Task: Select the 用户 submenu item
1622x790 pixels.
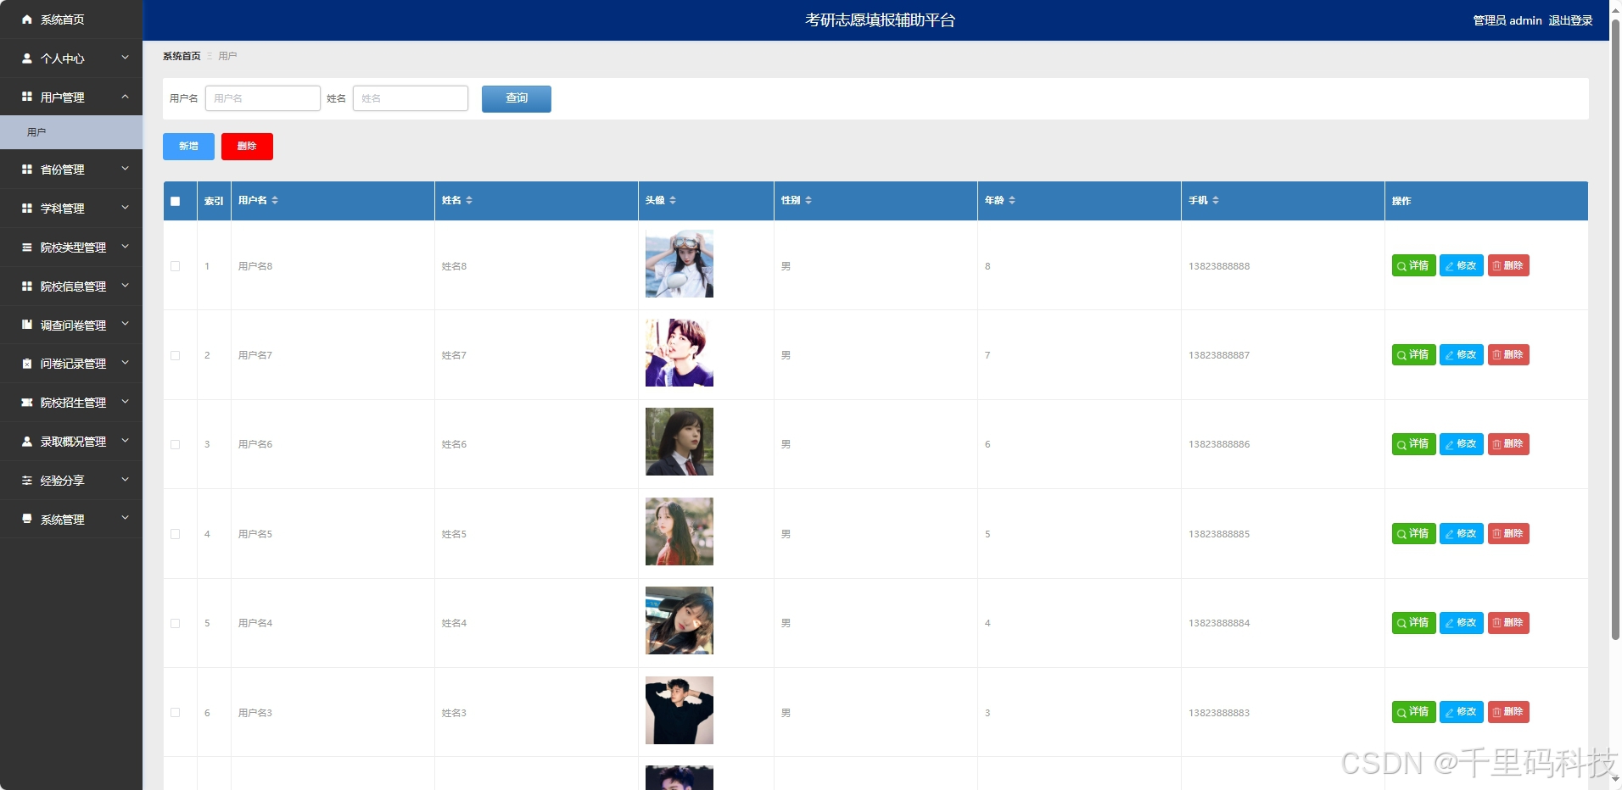Action: (x=71, y=132)
